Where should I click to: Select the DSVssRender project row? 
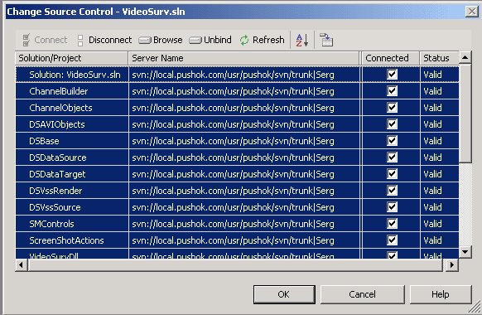tap(237, 191)
